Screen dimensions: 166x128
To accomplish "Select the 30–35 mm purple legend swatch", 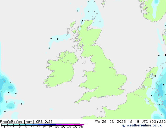I will tap(59, 125).
